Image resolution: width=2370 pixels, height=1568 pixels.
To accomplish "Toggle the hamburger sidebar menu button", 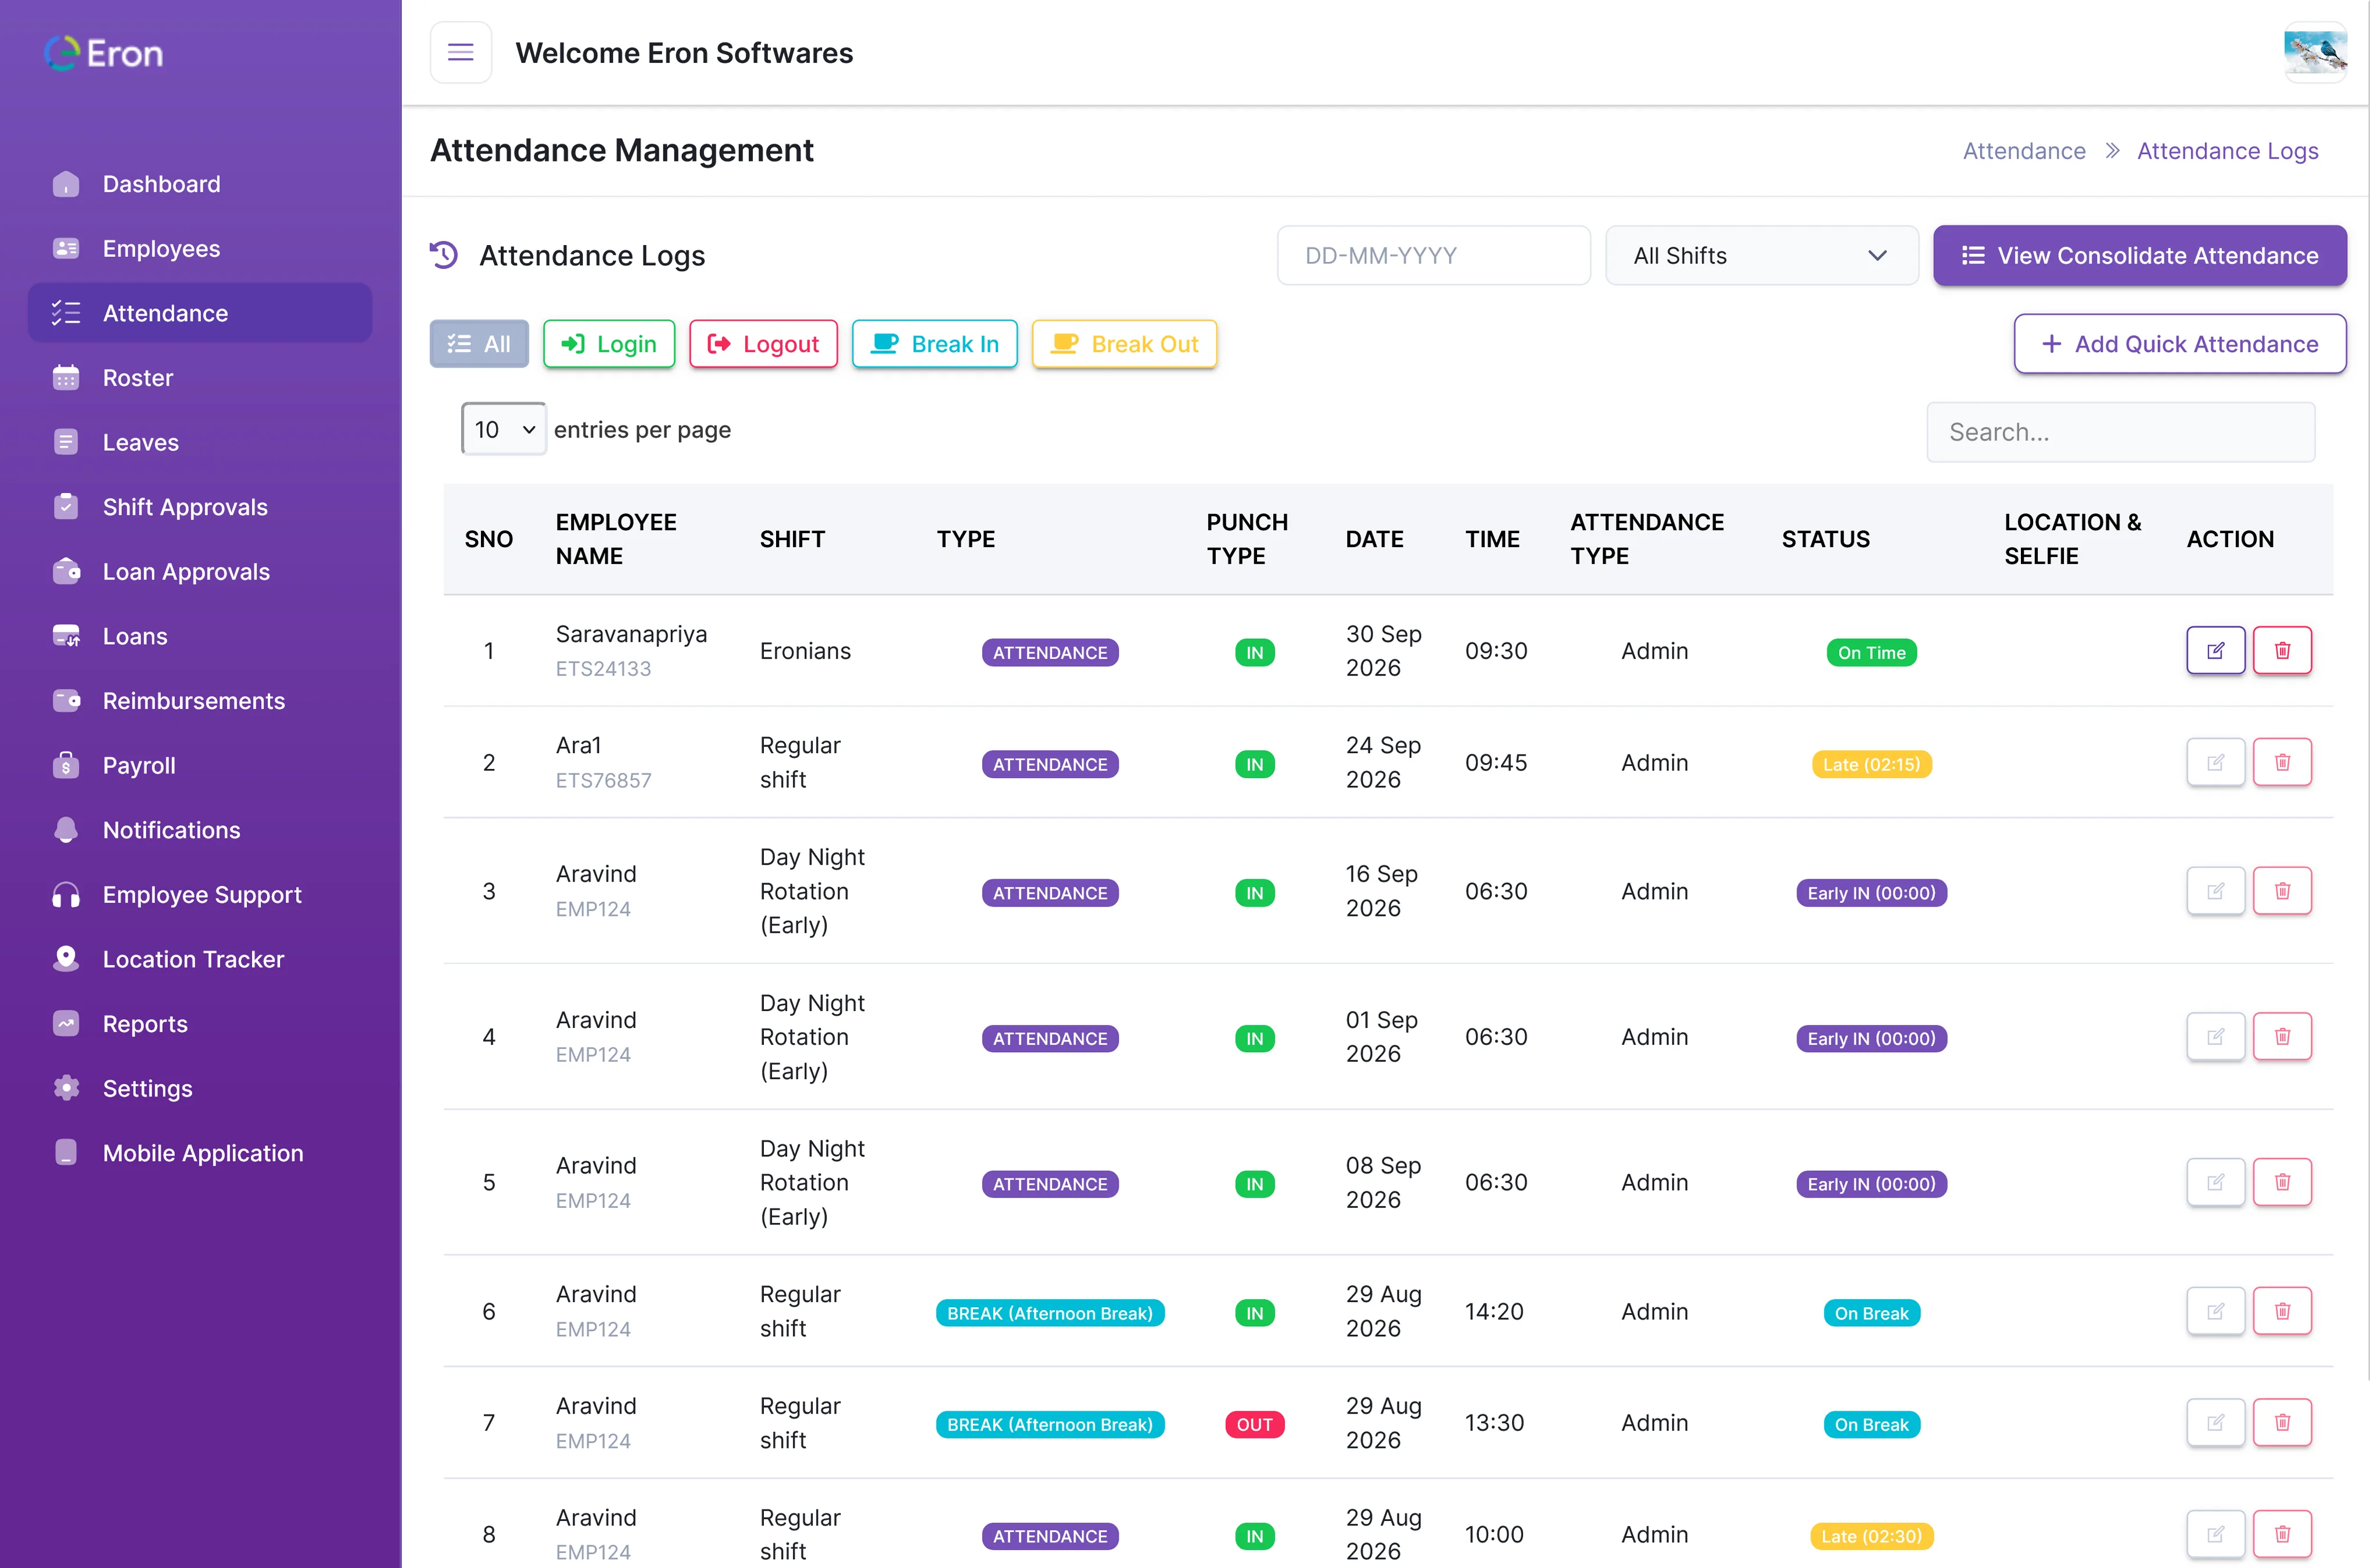I will tap(460, 52).
